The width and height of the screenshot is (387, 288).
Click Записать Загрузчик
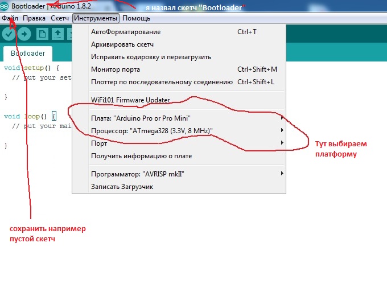179,187
